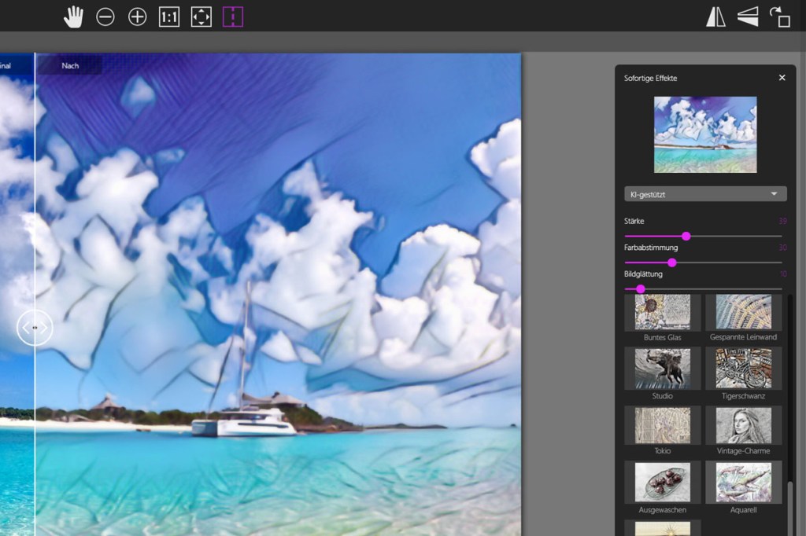The height and width of the screenshot is (536, 806).
Task: Apply the Gespannte Leinwand effect thumbnail
Action: pyautogui.click(x=743, y=312)
